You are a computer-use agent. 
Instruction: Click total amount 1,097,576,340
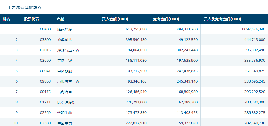(x=253, y=29)
